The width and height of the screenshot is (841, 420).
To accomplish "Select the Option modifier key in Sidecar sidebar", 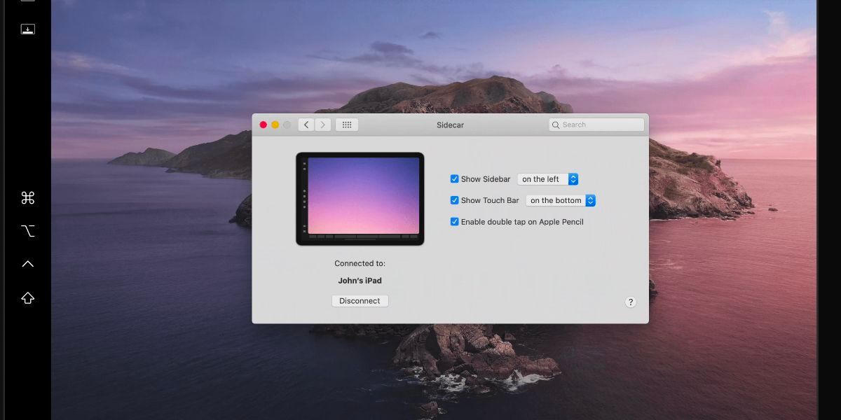I will (27, 231).
